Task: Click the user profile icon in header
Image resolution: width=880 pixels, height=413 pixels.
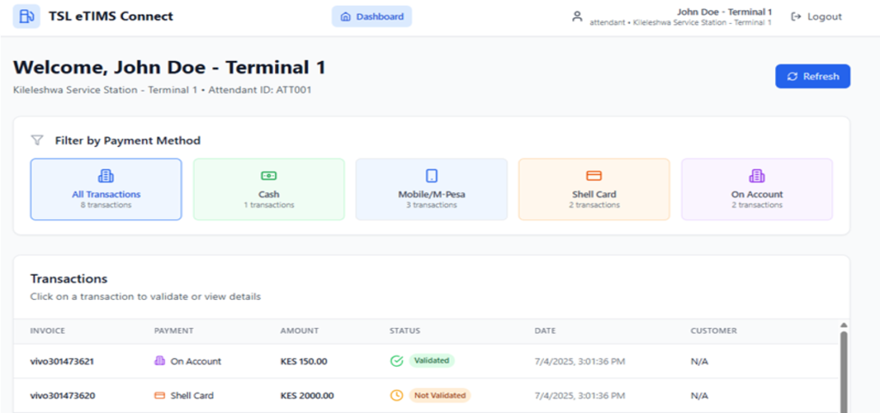Action: (x=577, y=16)
